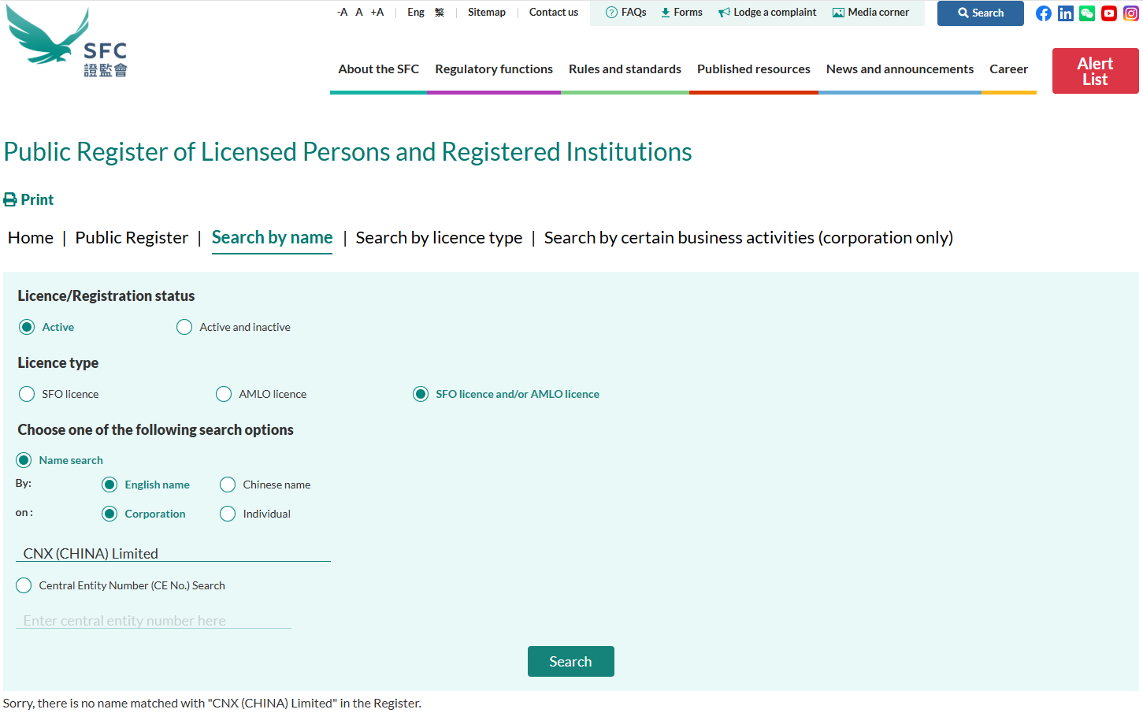
Task: Choose search by Chinese name
Action: [228, 485]
